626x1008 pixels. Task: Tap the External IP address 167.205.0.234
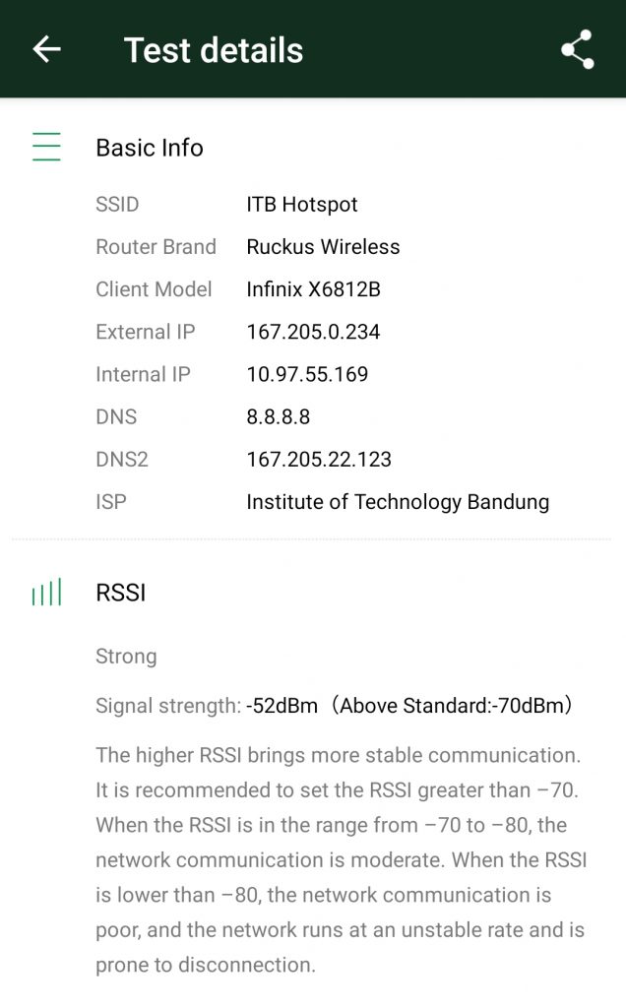(x=313, y=332)
